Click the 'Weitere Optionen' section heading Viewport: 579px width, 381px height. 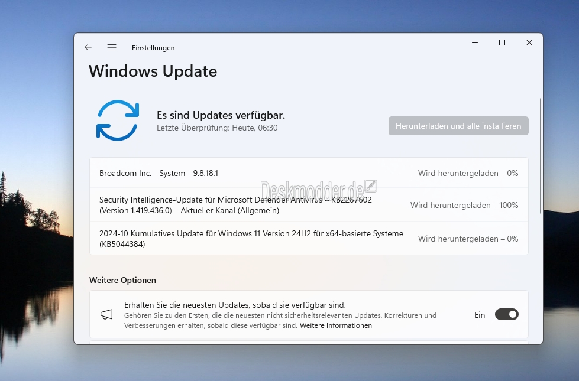tap(122, 280)
